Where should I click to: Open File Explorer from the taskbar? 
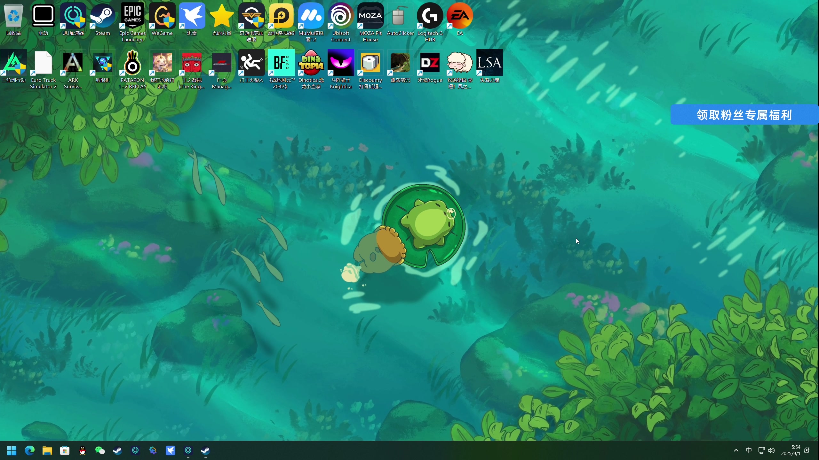click(47, 451)
